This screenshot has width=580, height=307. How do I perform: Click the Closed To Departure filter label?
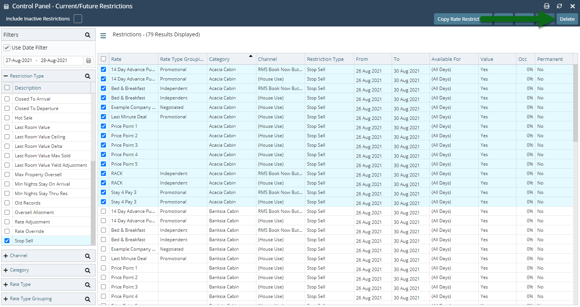pos(37,108)
